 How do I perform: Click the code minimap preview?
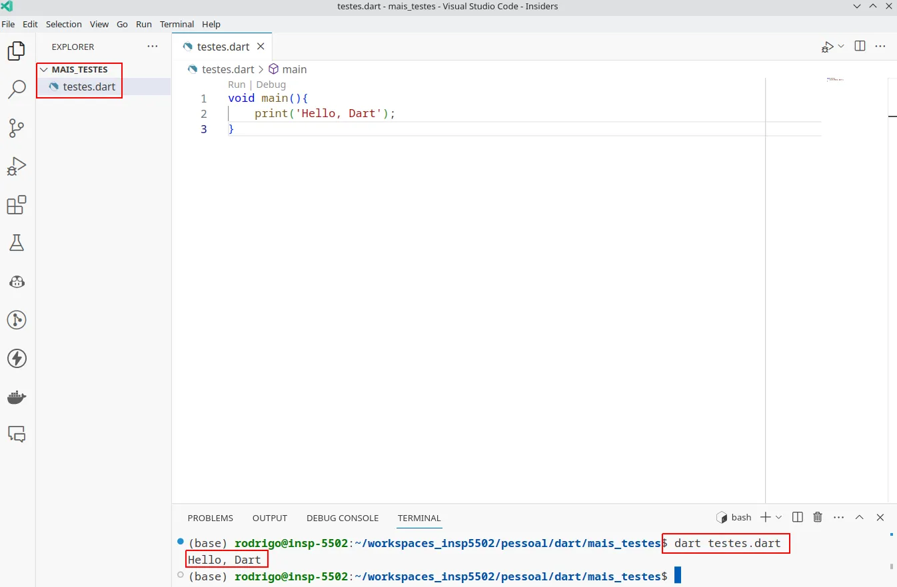835,79
